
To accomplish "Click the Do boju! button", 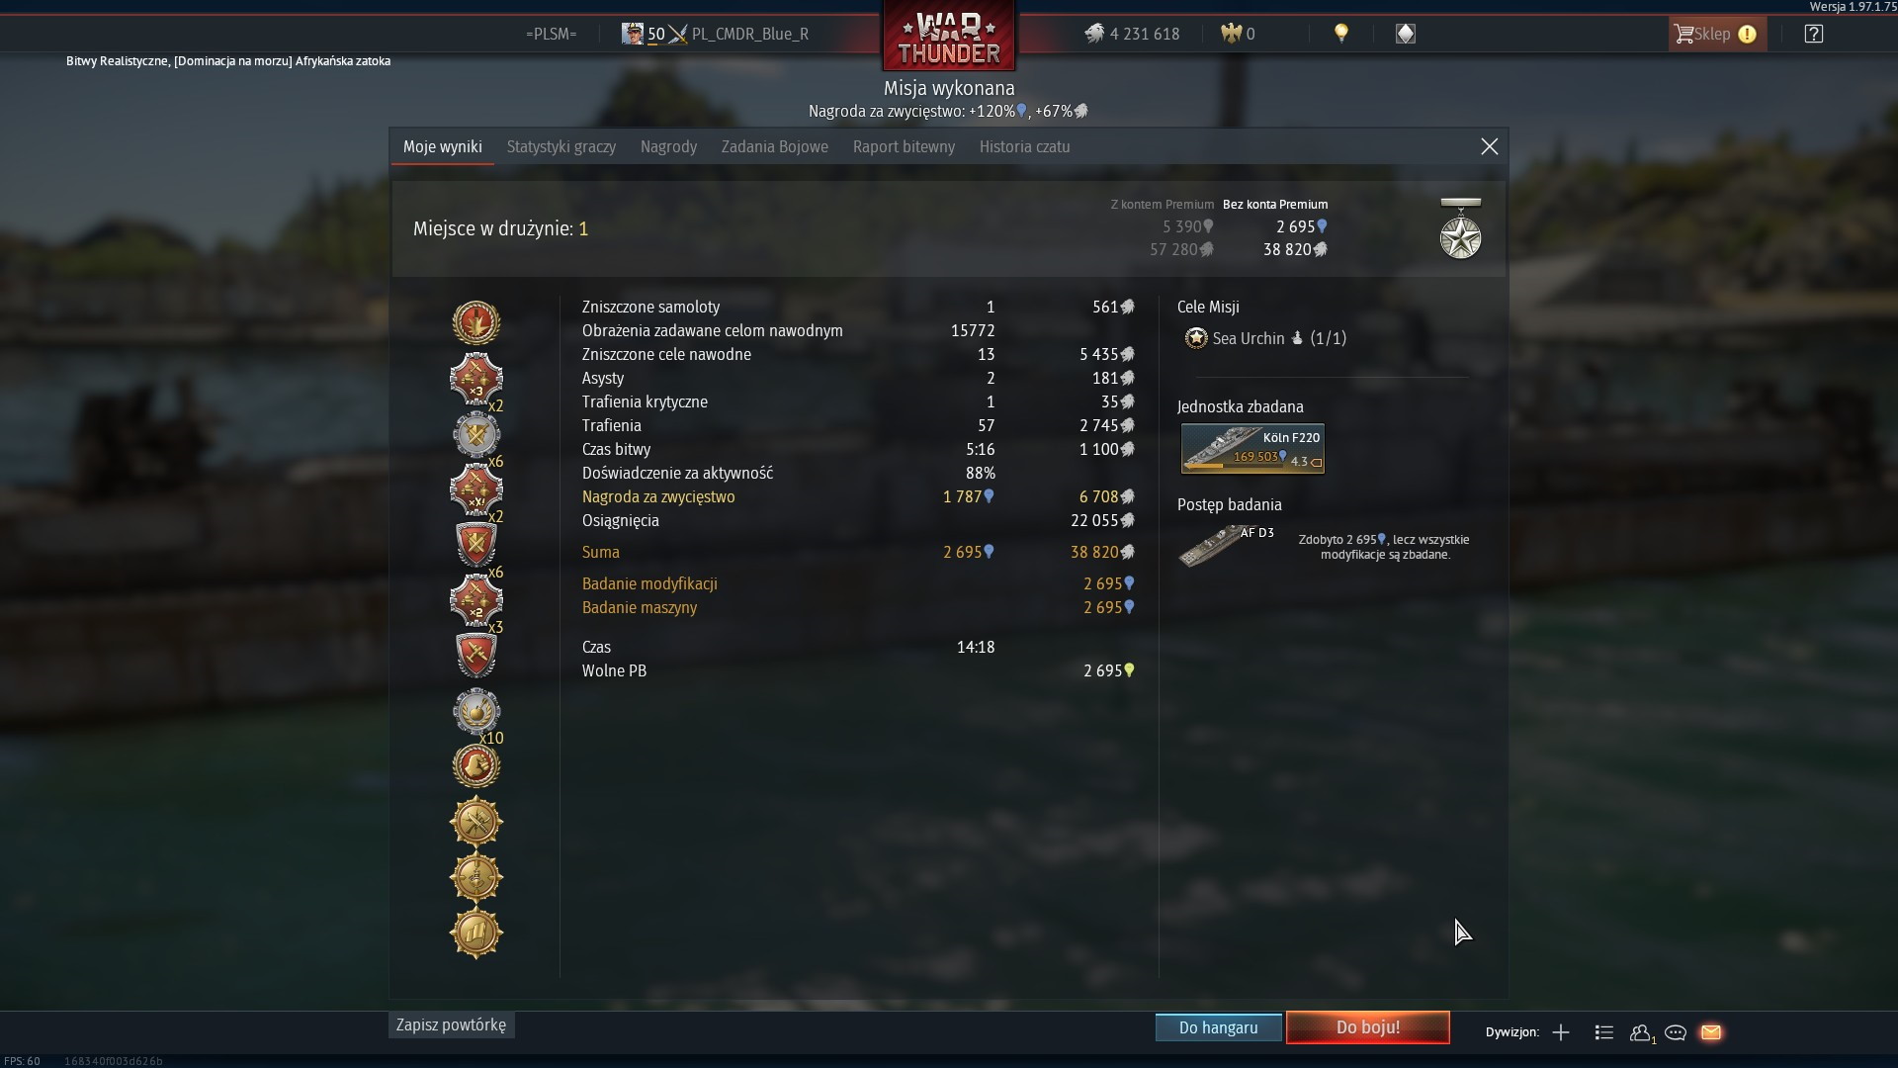I will 1368,1027.
